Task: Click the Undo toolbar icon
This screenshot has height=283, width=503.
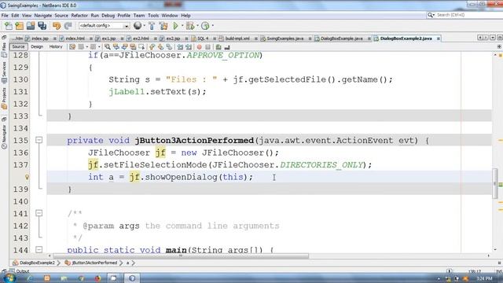Action: click(x=57, y=26)
